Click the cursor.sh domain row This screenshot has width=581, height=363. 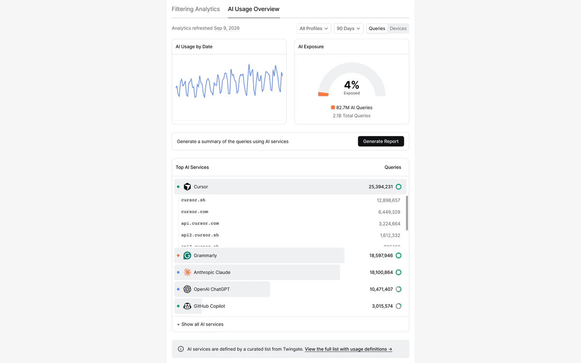[x=290, y=200]
